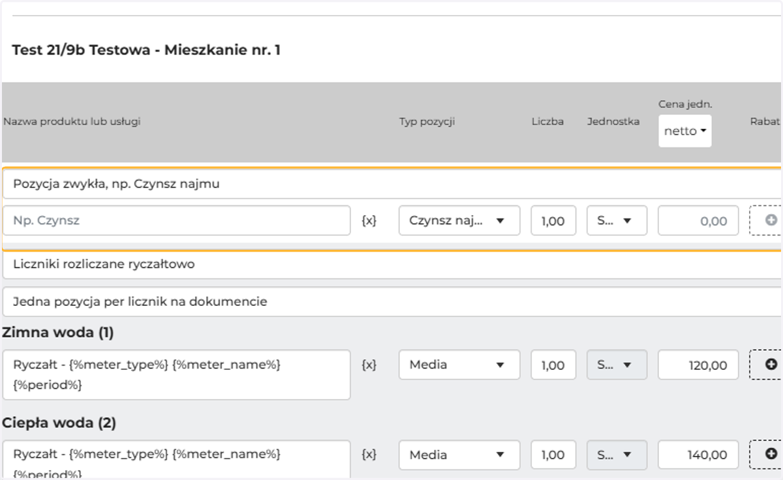Screen dimensions: 783x480
Task: Click the {x} variable icon beside Np. Czynsz
Action: [369, 220]
